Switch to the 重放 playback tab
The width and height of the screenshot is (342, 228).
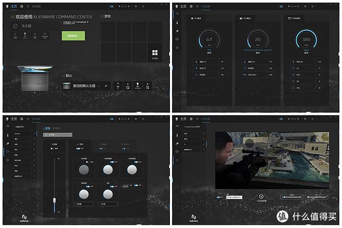(x=46, y=128)
